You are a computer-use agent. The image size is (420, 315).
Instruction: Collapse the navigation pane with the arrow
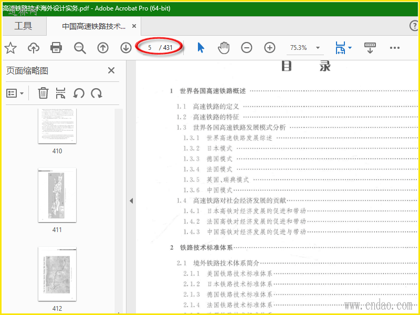(131, 201)
